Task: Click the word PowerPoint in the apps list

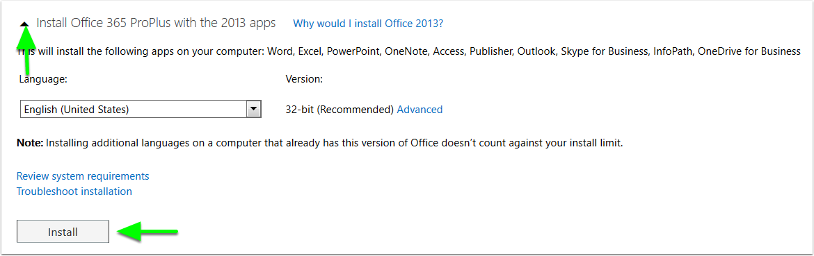Action: [x=353, y=52]
